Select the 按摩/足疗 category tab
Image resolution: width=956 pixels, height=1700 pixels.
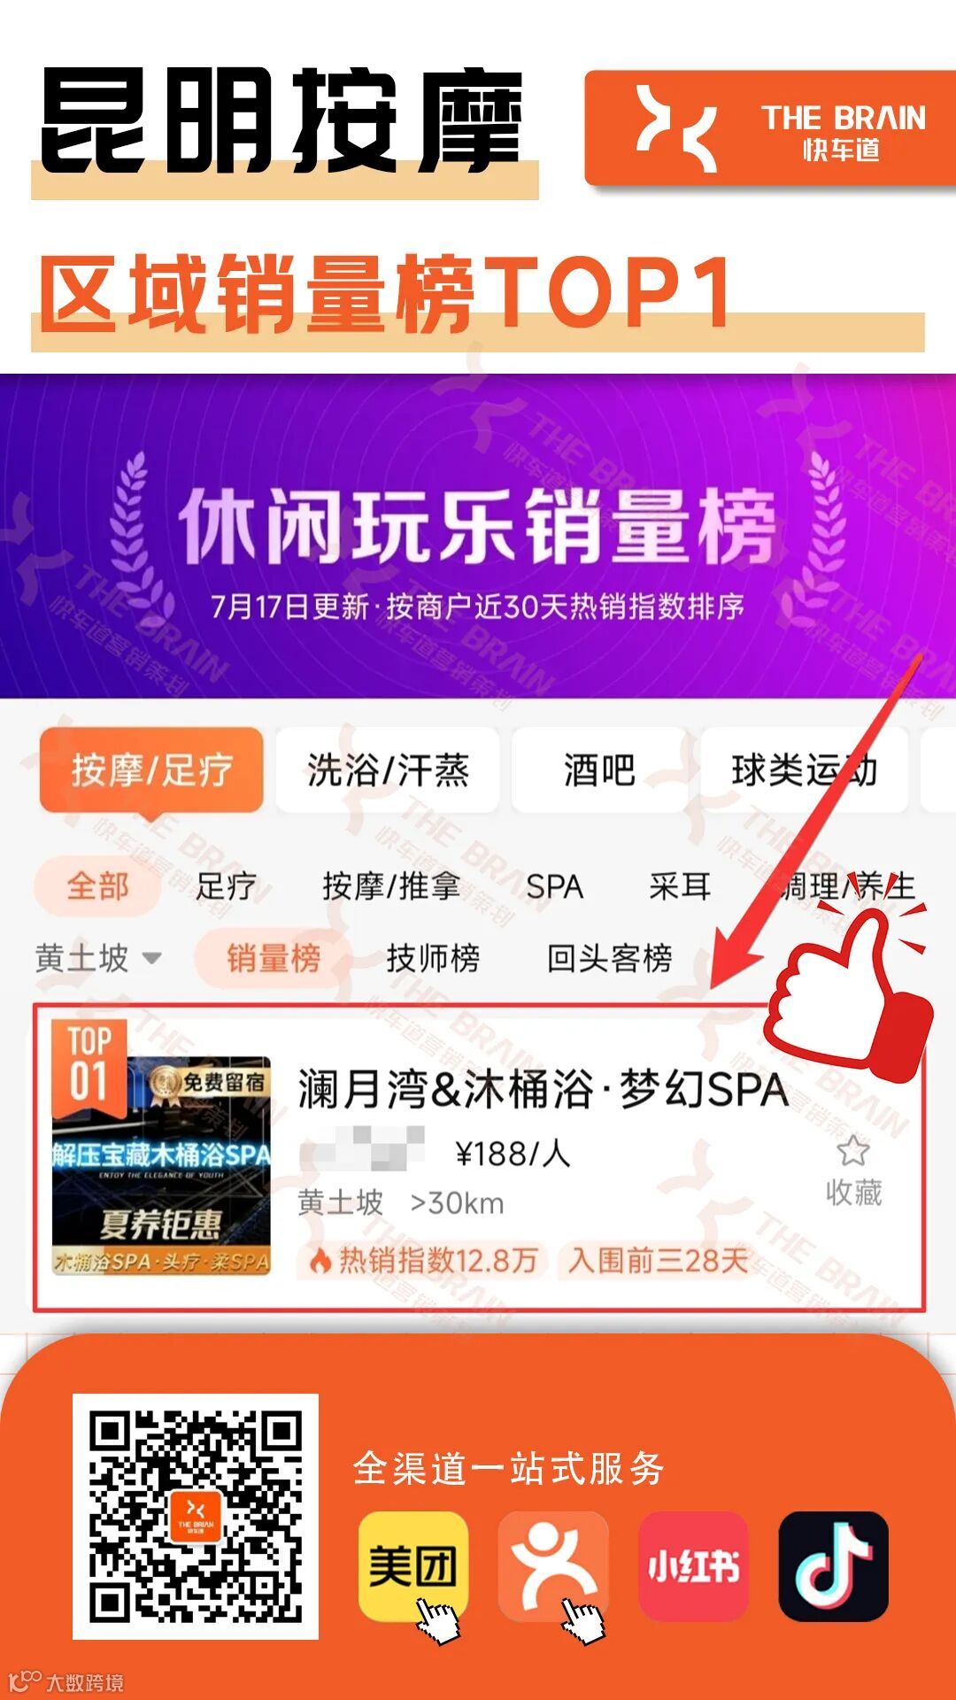coord(151,770)
